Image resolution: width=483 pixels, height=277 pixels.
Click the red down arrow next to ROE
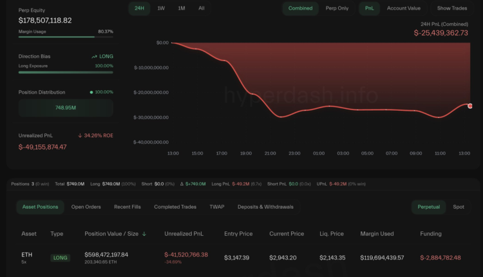80,135
